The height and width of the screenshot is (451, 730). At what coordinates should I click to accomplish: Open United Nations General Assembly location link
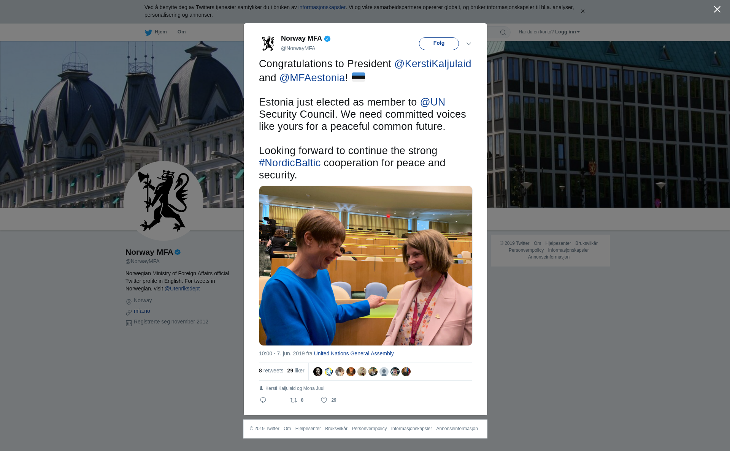click(354, 353)
